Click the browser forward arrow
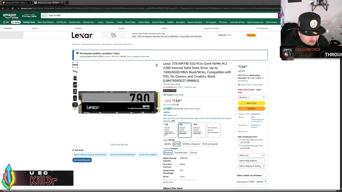The width and height of the screenshot is (342, 192). pyautogui.click(x=7, y=8)
